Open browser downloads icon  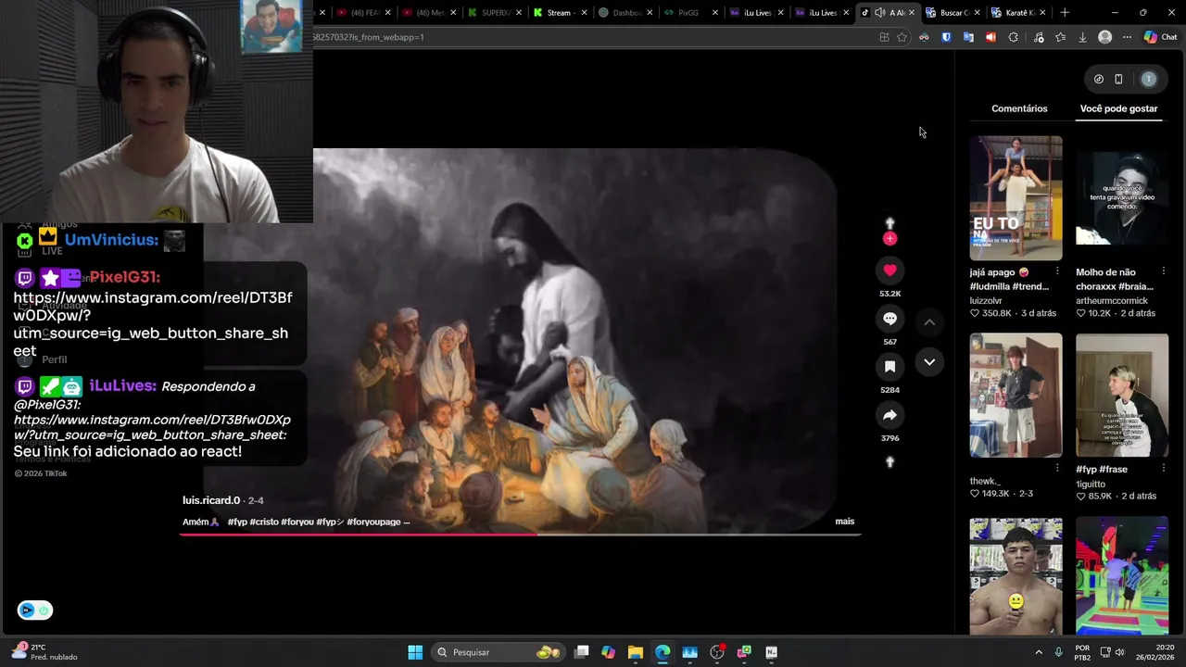1082,37
